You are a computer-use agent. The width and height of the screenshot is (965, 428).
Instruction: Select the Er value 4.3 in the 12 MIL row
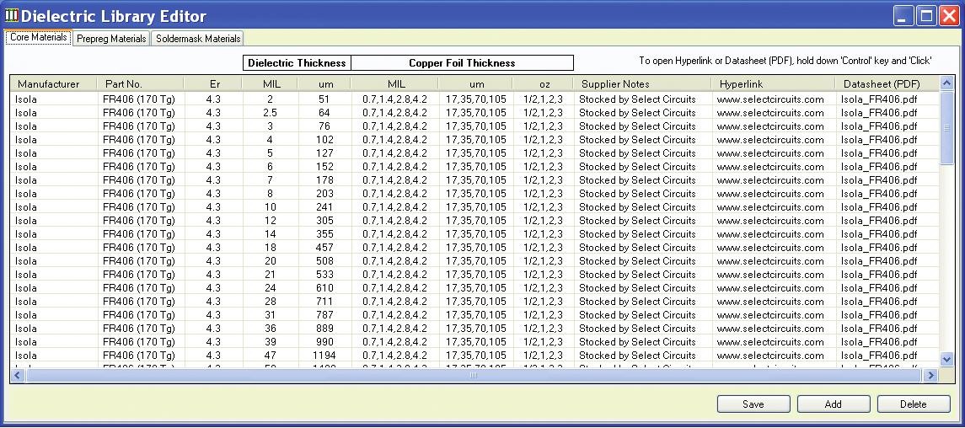coord(213,221)
